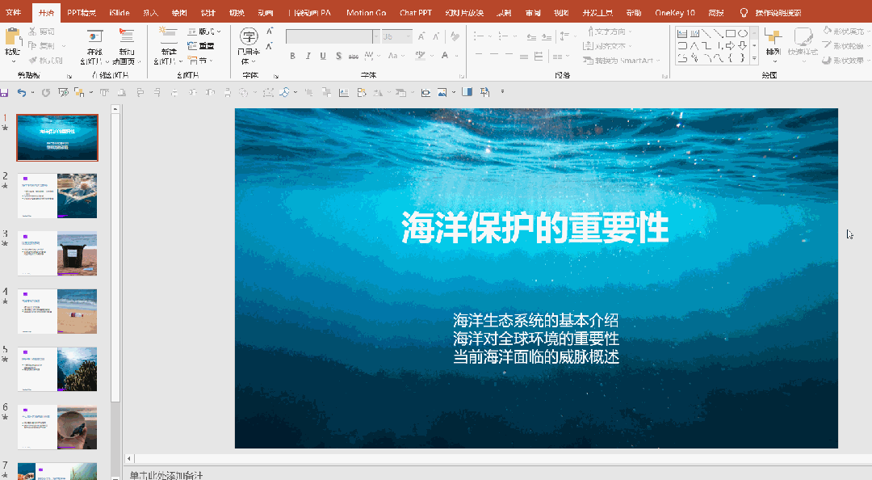Viewport: 872px width, 480px height.
Task: Expand the shapes gallery
Action: pos(754,58)
